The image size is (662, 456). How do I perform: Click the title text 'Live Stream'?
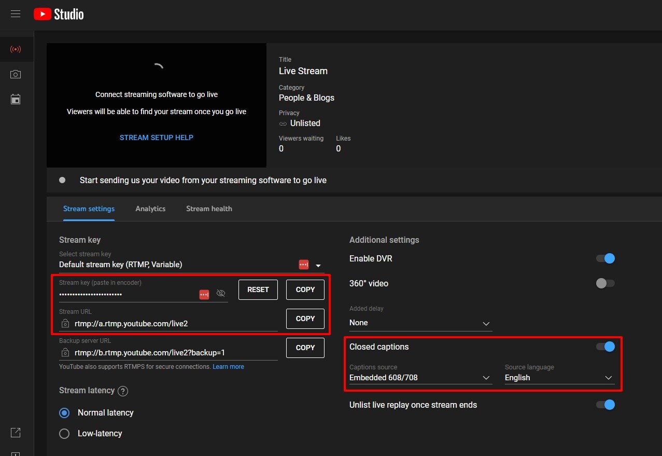point(303,71)
